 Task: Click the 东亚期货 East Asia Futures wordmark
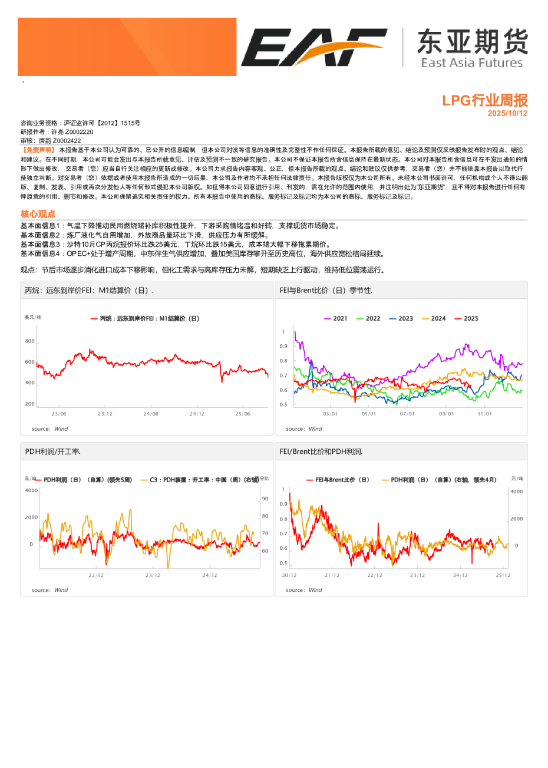click(471, 48)
